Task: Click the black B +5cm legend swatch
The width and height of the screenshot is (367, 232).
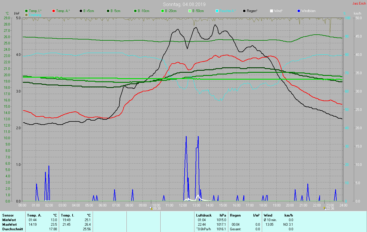Action: click(x=81, y=11)
